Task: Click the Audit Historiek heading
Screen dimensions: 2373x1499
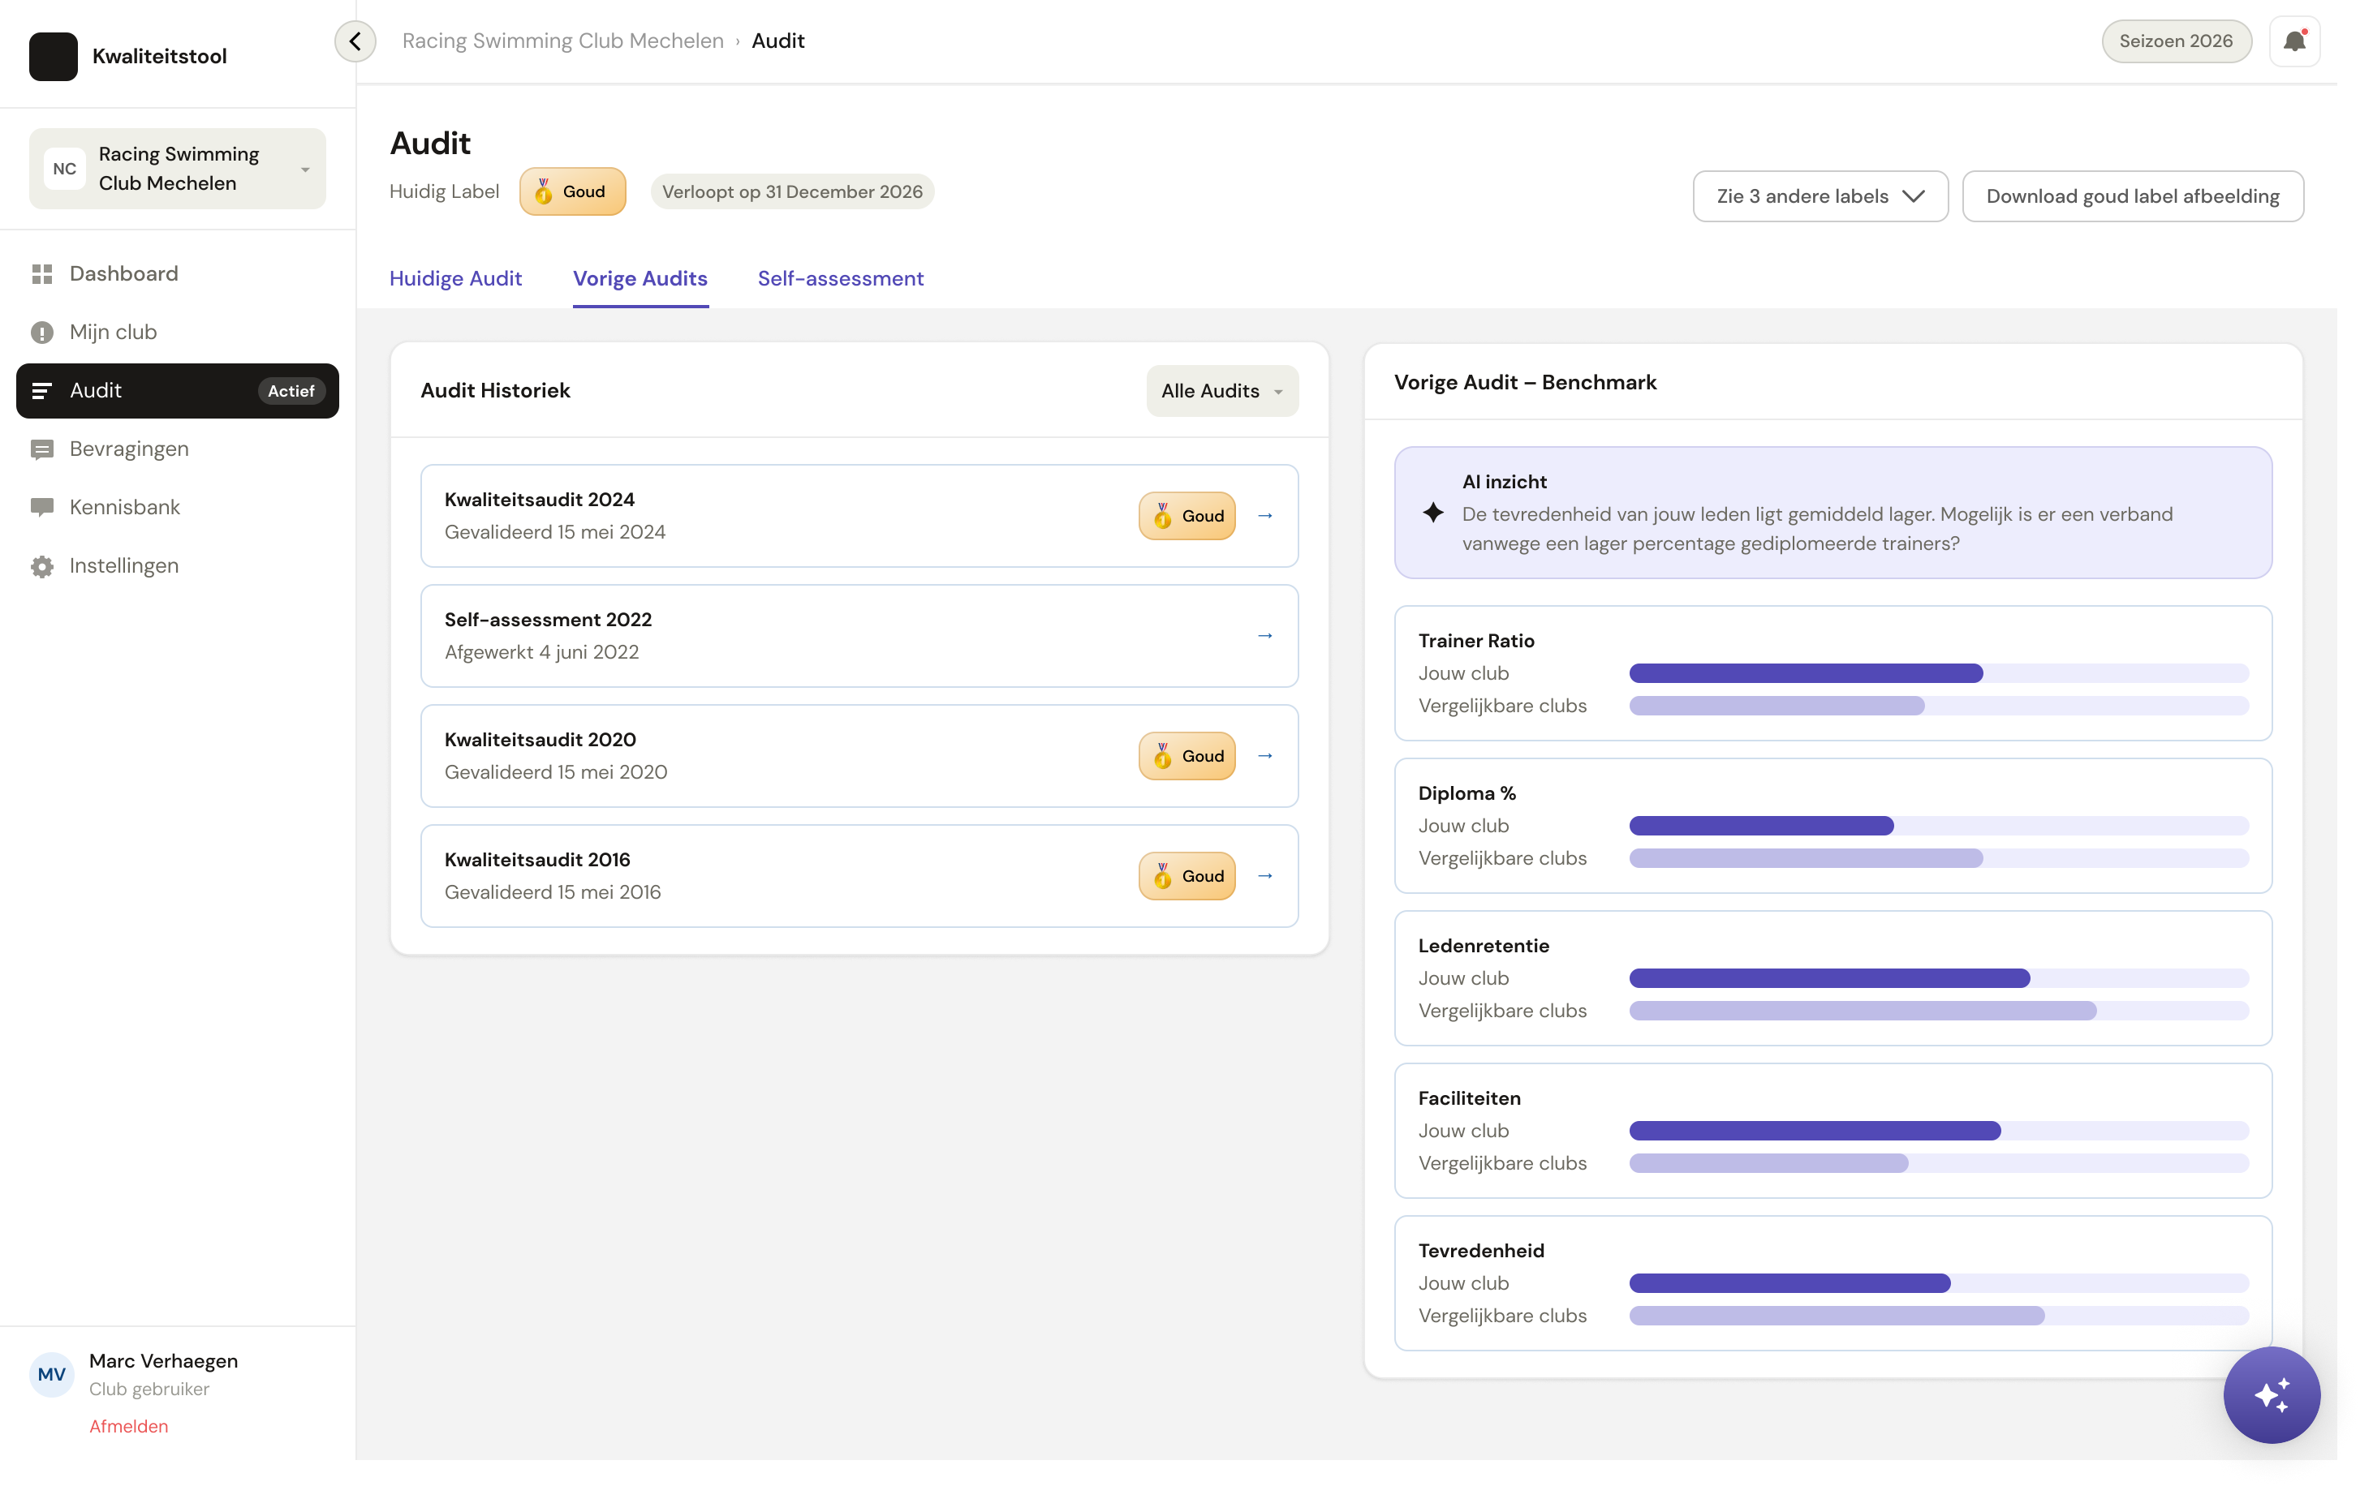Action: click(496, 391)
